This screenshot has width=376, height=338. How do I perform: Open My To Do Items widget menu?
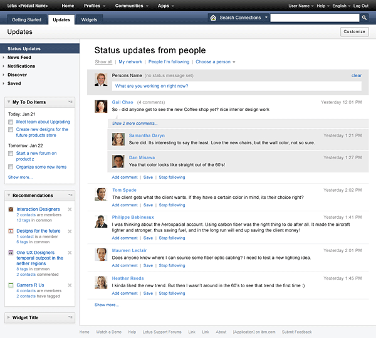pyautogui.click(x=70, y=102)
